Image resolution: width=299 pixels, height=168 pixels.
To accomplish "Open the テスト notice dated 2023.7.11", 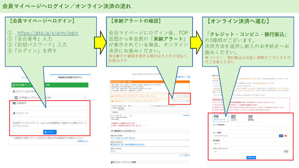I will (x=113, y=151).
